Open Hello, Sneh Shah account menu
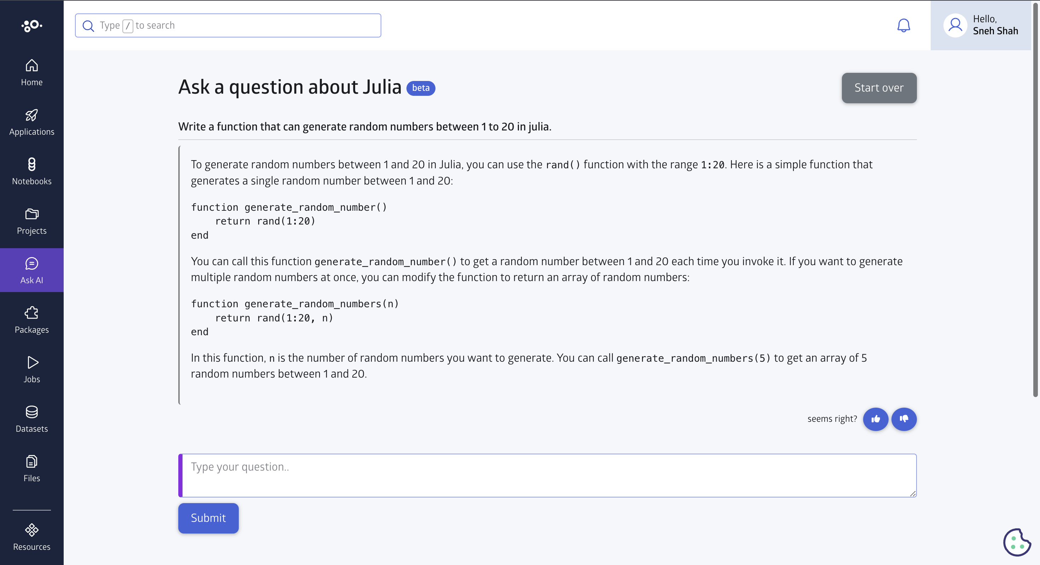 click(x=981, y=25)
